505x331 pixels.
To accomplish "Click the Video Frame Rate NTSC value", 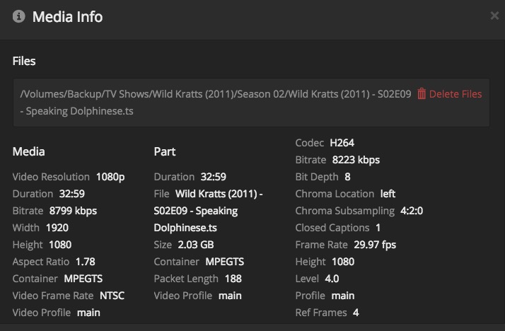I will [x=111, y=296].
